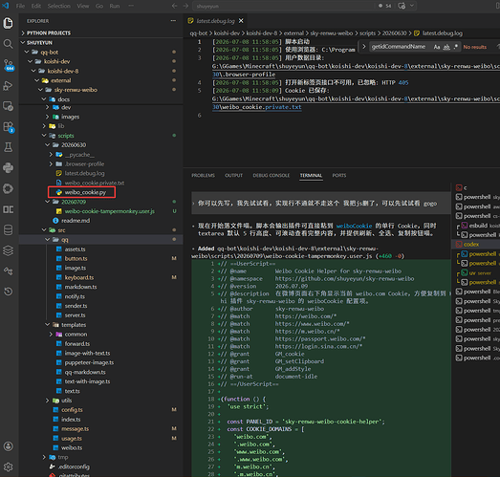This screenshot has width=500, height=477.
Task: Toggle Use Regular Expression in find widget
Action: coord(456,47)
